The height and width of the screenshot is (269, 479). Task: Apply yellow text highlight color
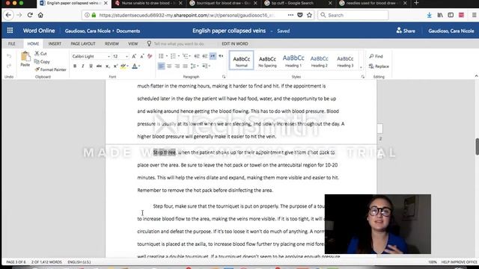pos(123,66)
